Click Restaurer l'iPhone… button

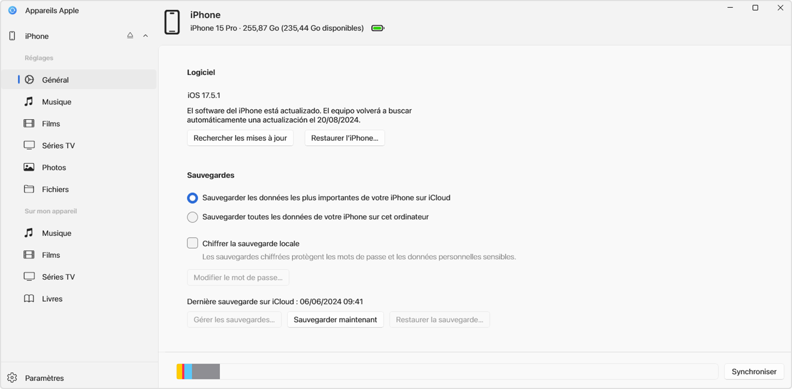tap(345, 138)
